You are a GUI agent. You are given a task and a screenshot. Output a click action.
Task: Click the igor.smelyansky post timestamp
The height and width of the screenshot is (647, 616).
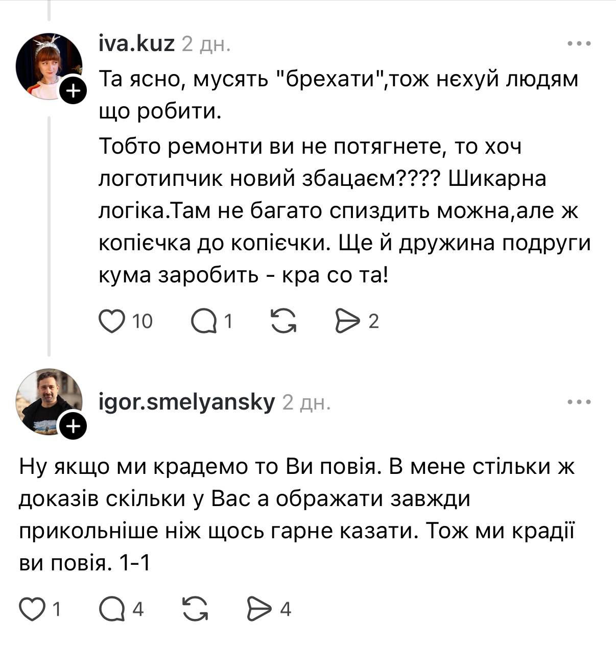click(306, 403)
